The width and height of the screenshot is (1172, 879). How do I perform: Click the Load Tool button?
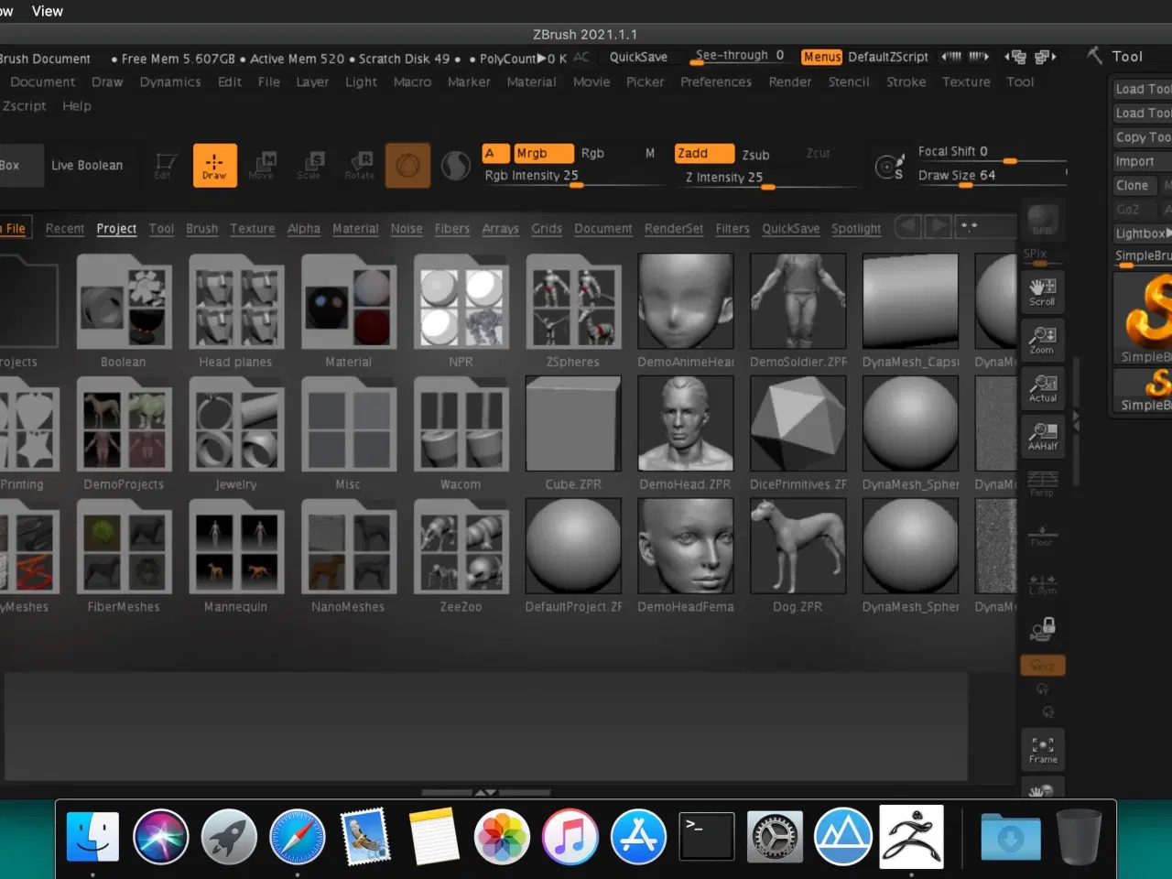click(1143, 89)
